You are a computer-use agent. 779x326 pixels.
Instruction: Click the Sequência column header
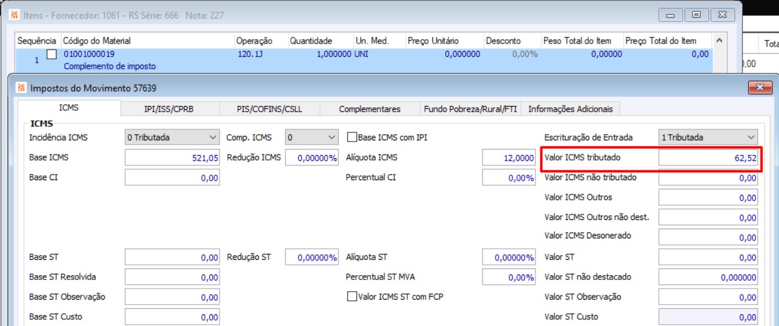[37, 41]
